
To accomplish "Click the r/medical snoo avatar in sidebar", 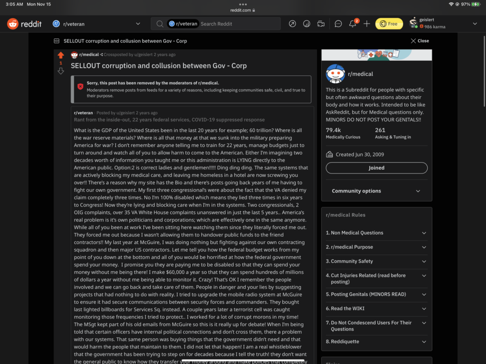I will [x=335, y=73].
